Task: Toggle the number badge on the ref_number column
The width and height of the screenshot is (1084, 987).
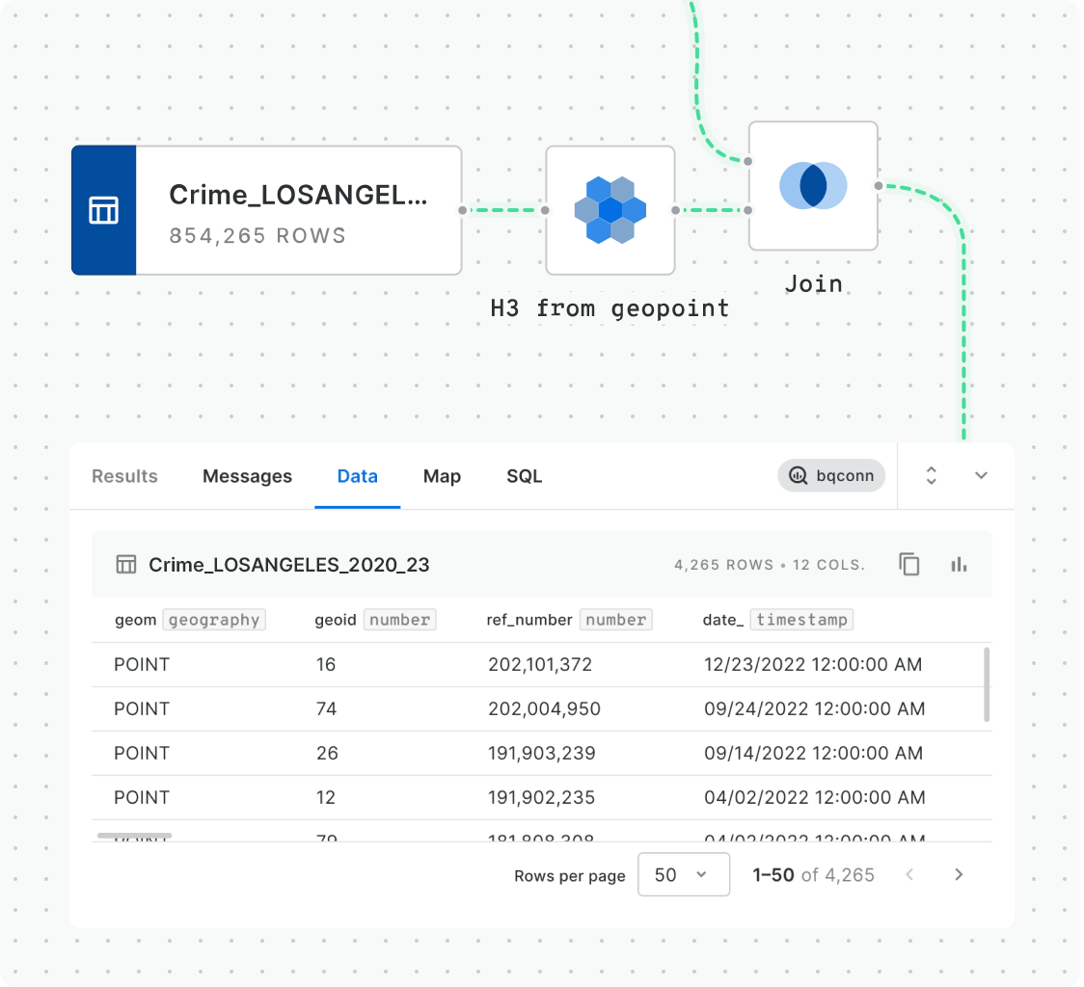Action: pyautogui.click(x=615, y=620)
